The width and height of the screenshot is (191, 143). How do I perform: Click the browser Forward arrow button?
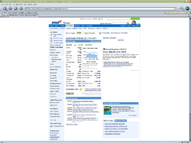(10, 8)
